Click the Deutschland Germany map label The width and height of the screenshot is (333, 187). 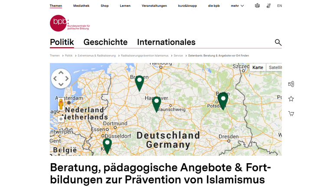(x=168, y=140)
